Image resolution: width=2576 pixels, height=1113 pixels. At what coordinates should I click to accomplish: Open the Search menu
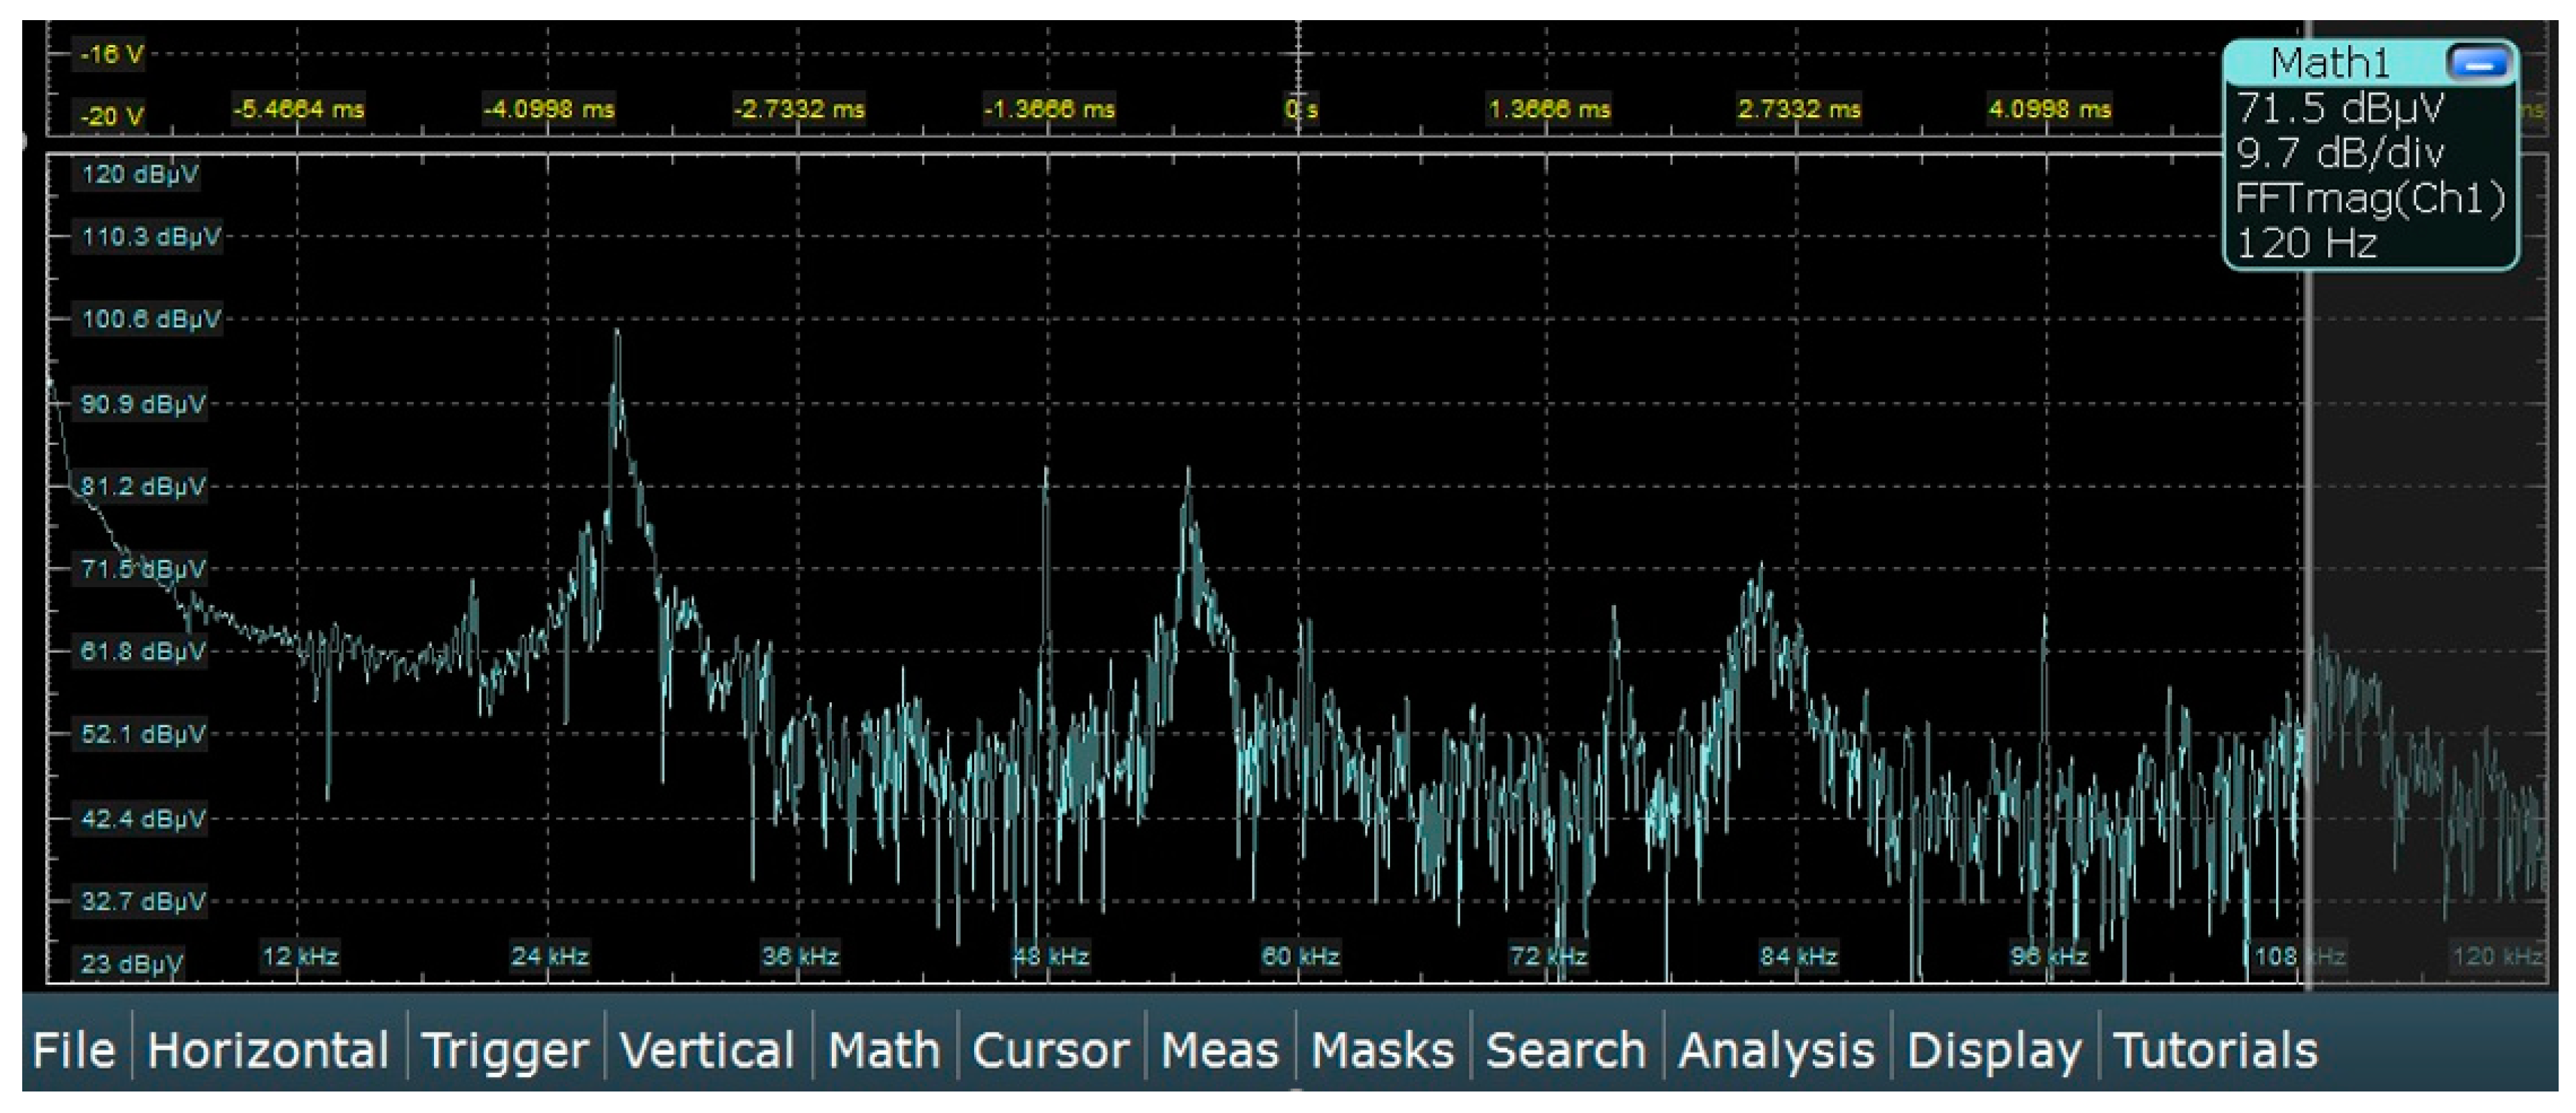[x=1565, y=1050]
